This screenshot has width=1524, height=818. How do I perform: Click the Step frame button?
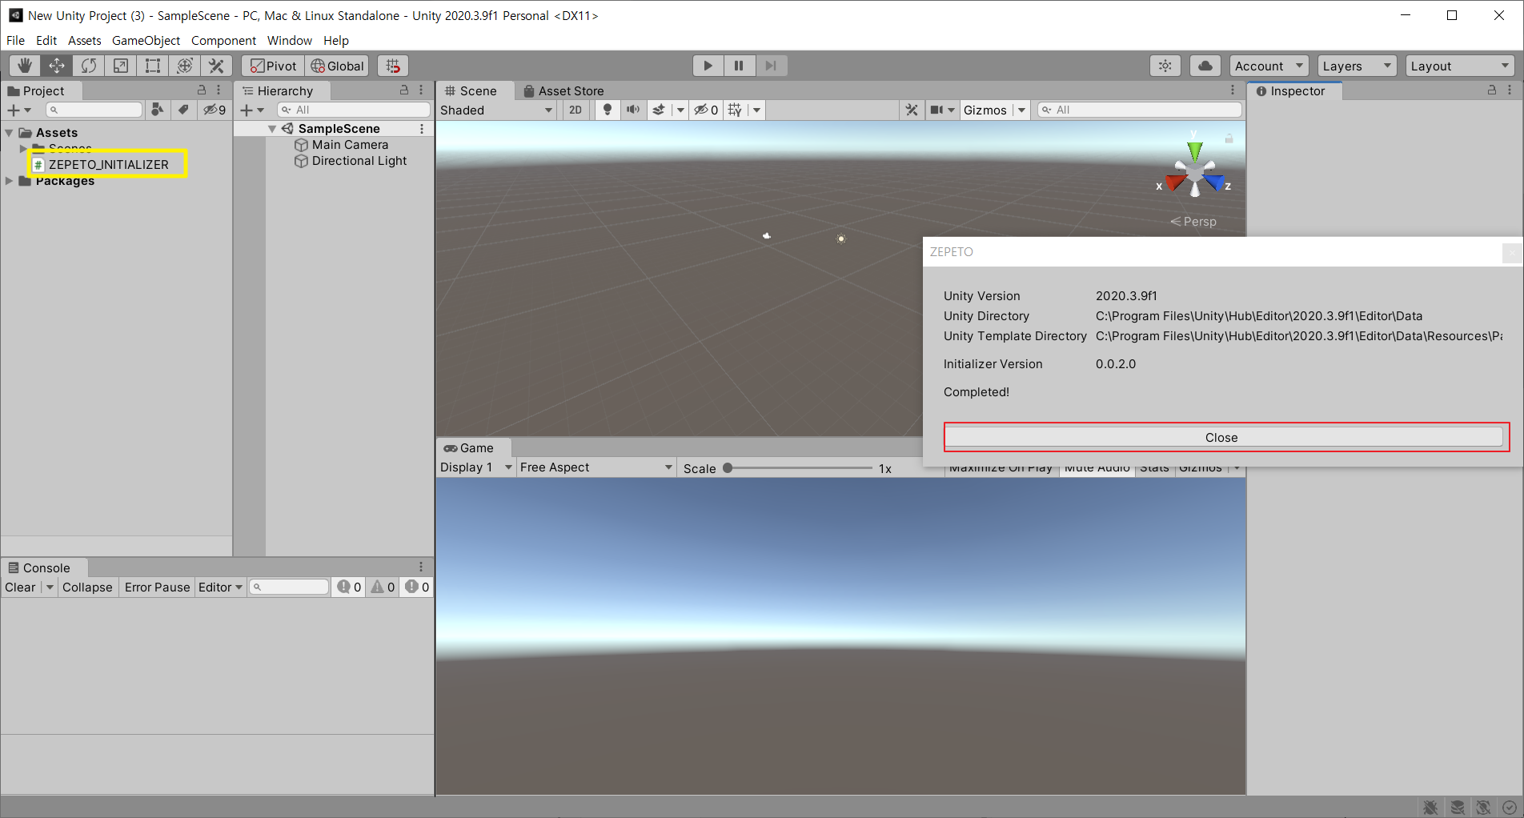tap(771, 66)
